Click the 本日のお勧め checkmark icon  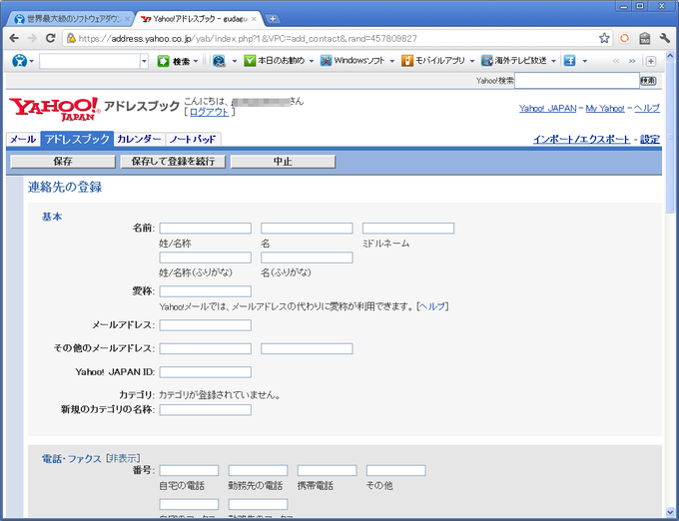click(x=250, y=61)
